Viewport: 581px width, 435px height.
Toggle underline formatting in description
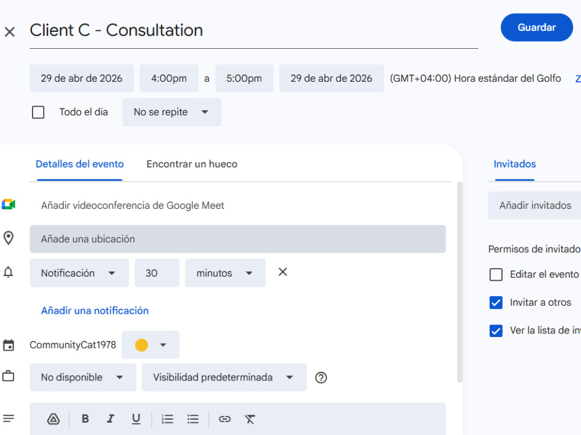point(136,419)
